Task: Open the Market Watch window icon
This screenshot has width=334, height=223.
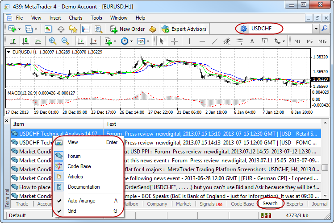Action: [x=48, y=29]
